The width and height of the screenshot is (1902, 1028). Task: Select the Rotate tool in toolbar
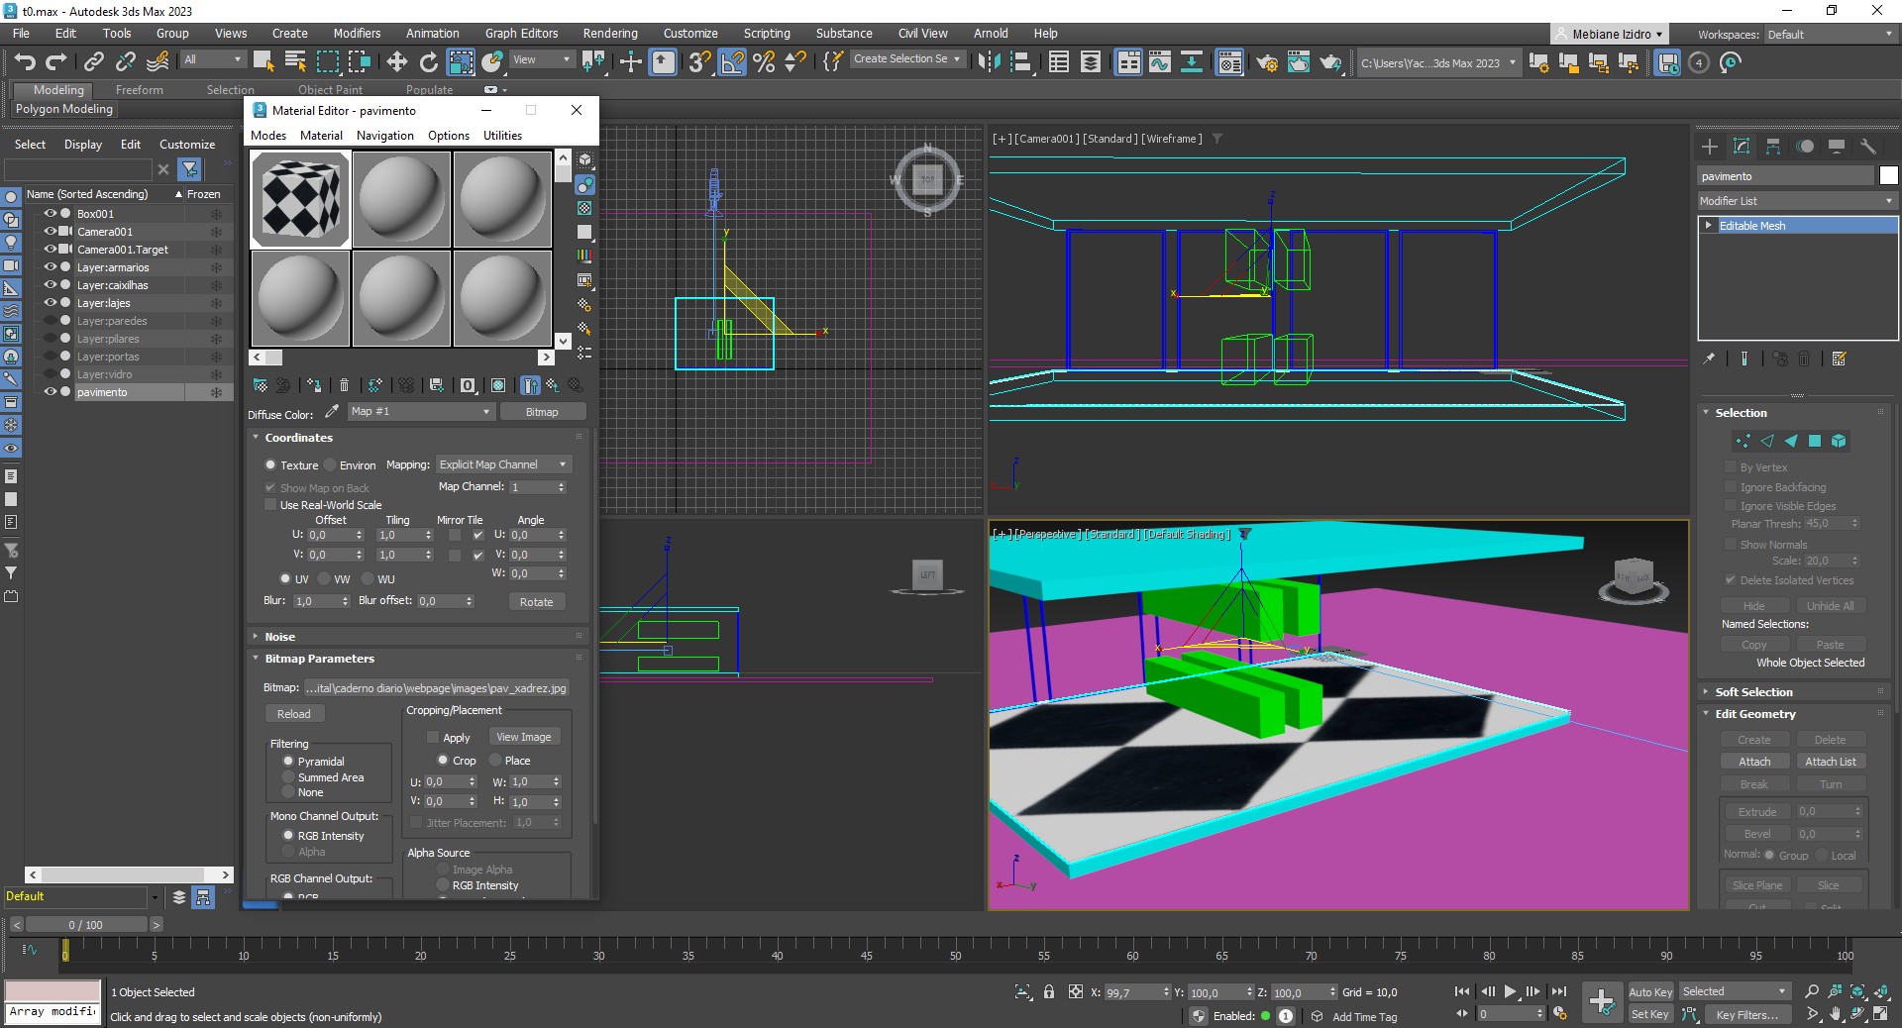pyautogui.click(x=428, y=62)
